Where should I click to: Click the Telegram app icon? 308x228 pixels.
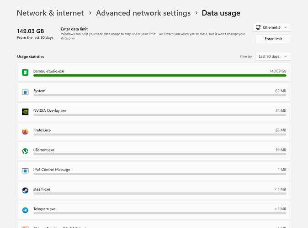click(25, 210)
